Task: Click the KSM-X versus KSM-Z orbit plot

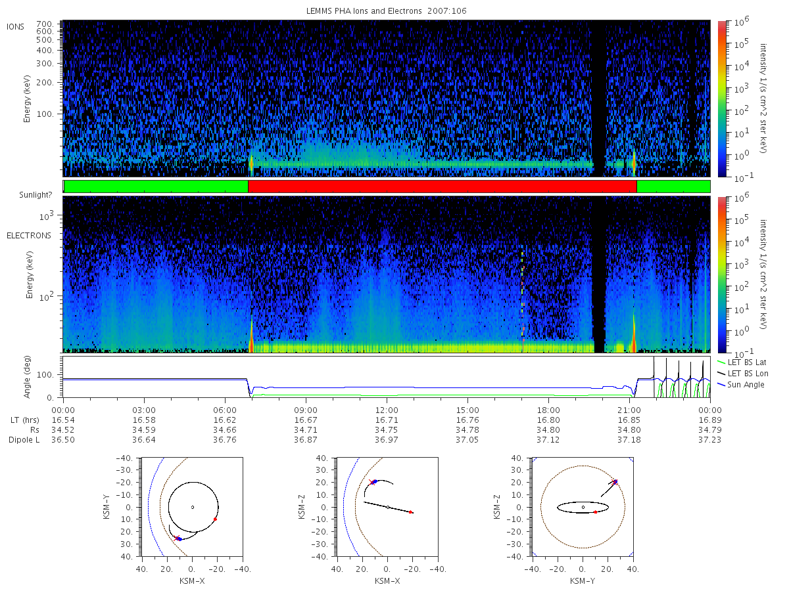Action: [387, 507]
